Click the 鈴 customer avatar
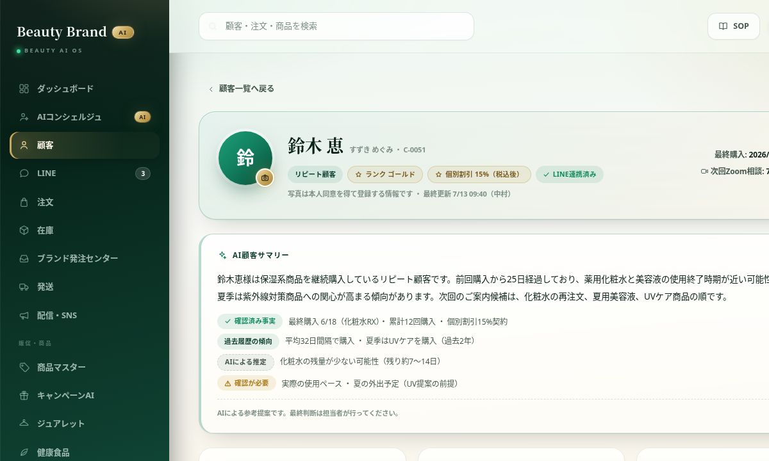Viewport: 769px width, 461px height. [245, 158]
